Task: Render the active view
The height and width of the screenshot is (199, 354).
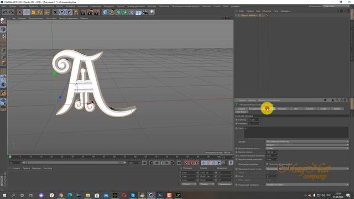Action: point(84,12)
